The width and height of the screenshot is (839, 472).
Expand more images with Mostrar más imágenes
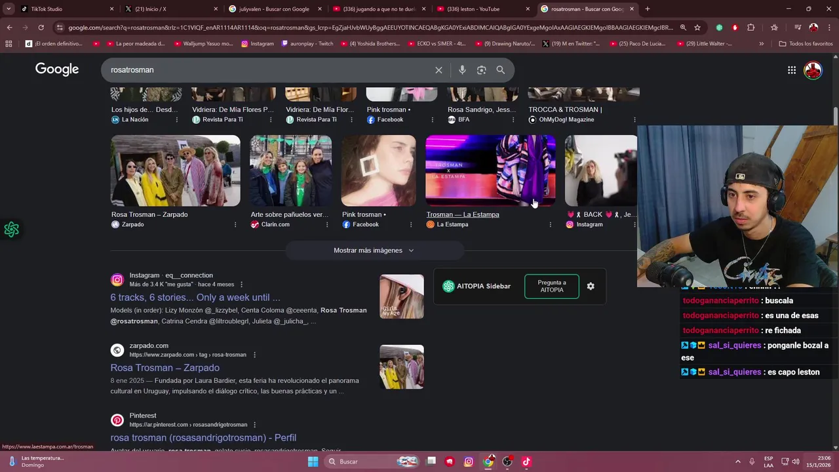pyautogui.click(x=374, y=250)
